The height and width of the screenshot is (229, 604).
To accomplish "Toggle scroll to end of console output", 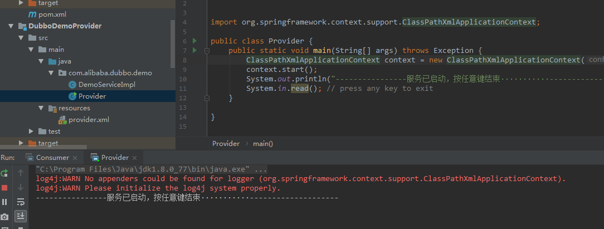I will (x=21, y=216).
